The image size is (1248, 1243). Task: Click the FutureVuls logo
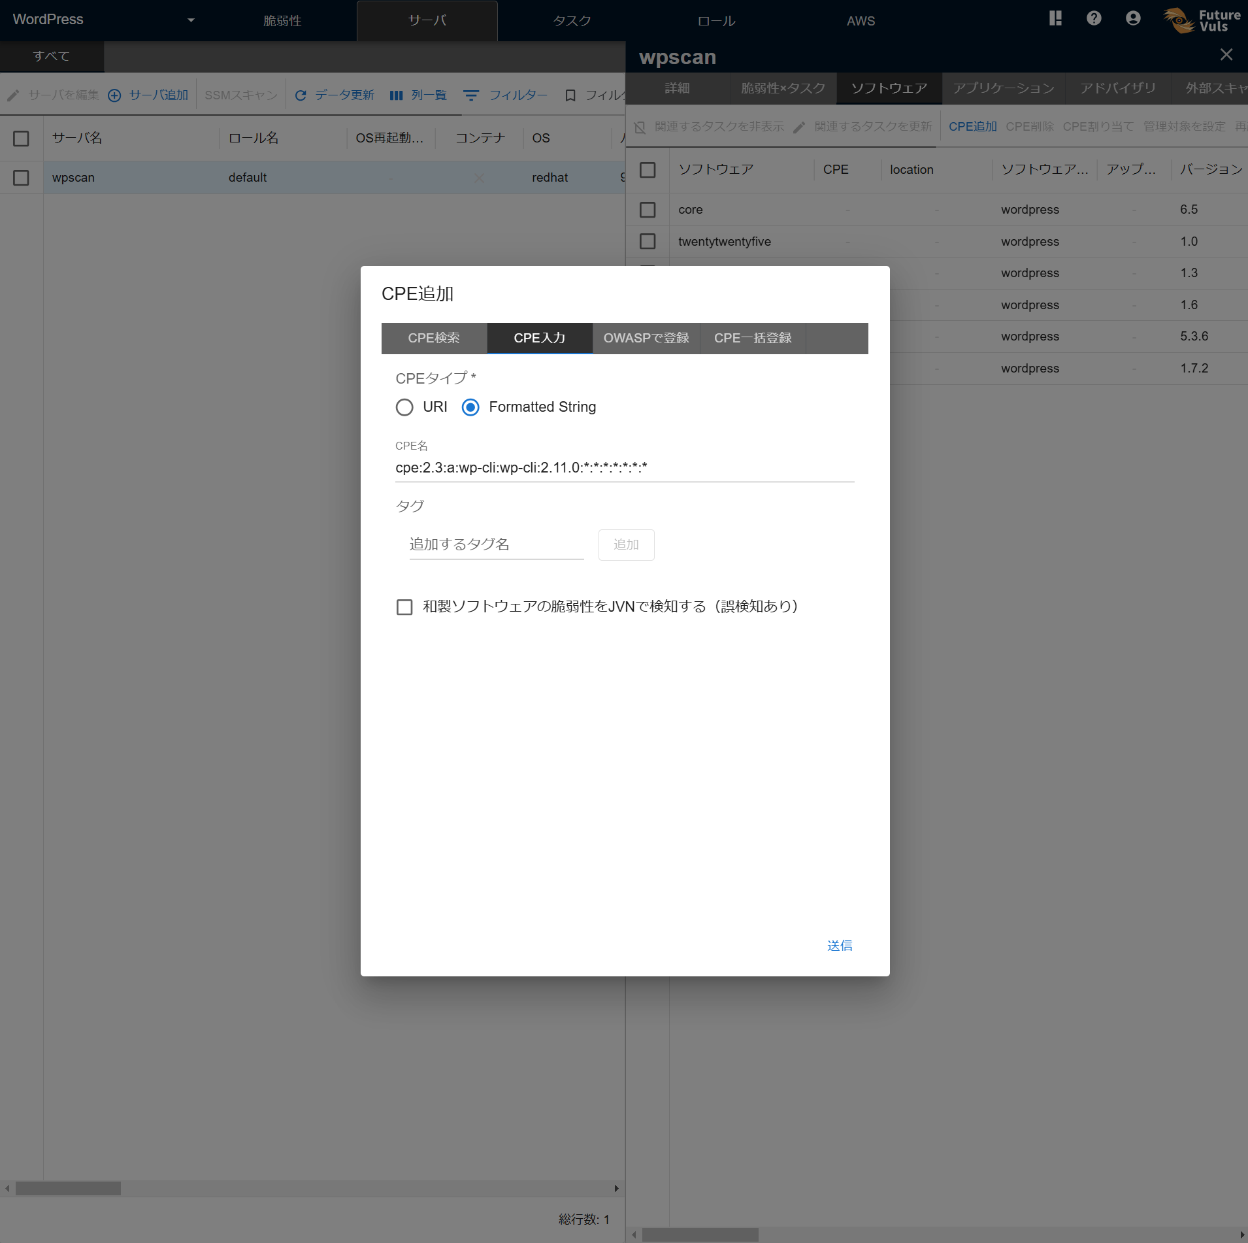(1202, 20)
